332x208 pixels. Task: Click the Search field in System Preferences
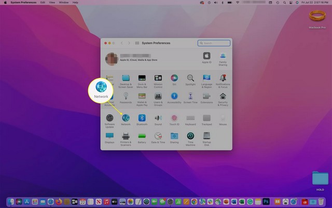pos(214,43)
